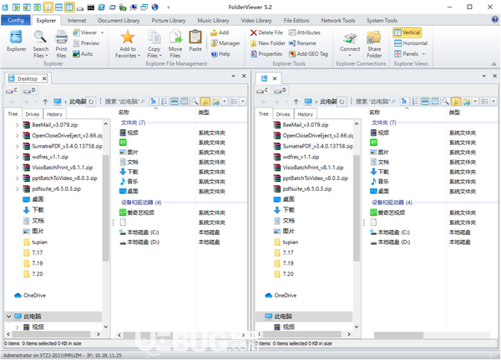Screen dimensions: 501x360
Task: Select the OneDrive node in the left tree
Action: 30,296
